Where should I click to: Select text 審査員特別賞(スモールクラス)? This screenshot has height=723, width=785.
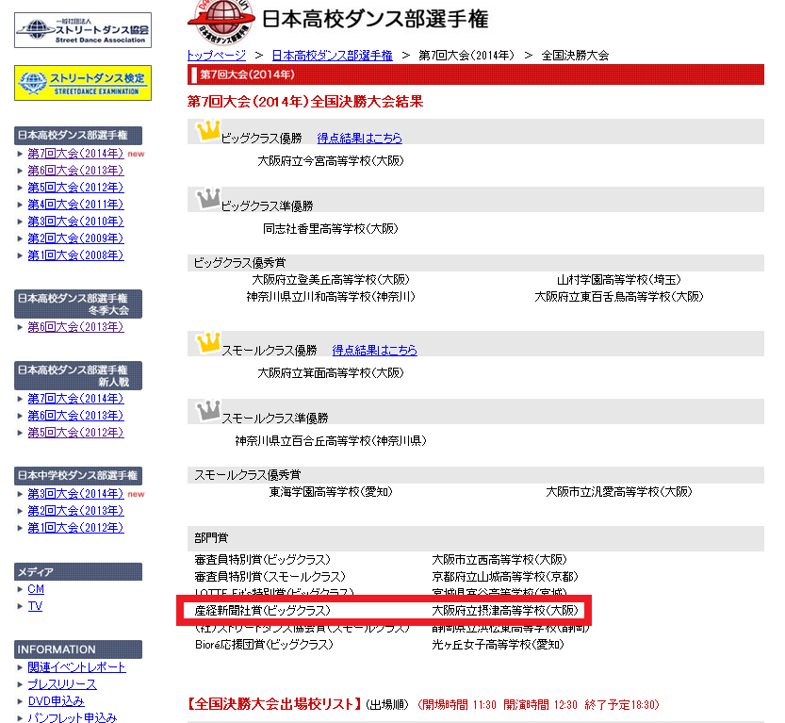[270, 576]
